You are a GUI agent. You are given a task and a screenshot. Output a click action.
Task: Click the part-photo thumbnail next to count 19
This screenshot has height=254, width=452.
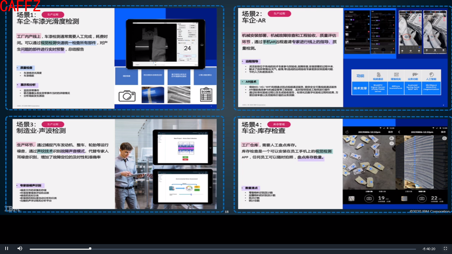point(352,198)
